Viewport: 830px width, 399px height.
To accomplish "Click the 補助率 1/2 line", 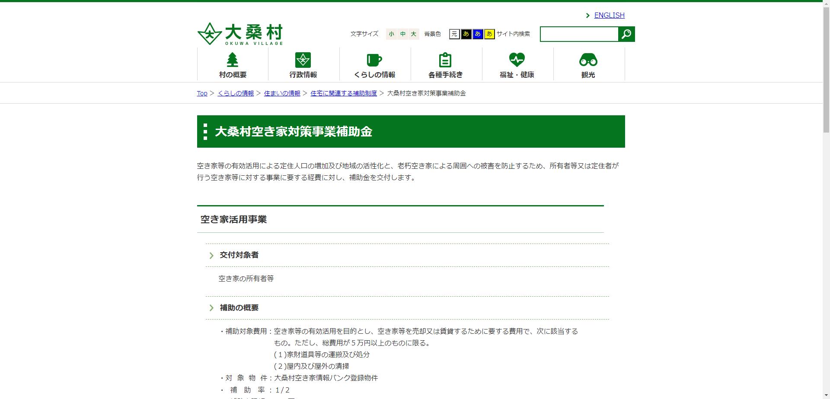I will pos(254,390).
